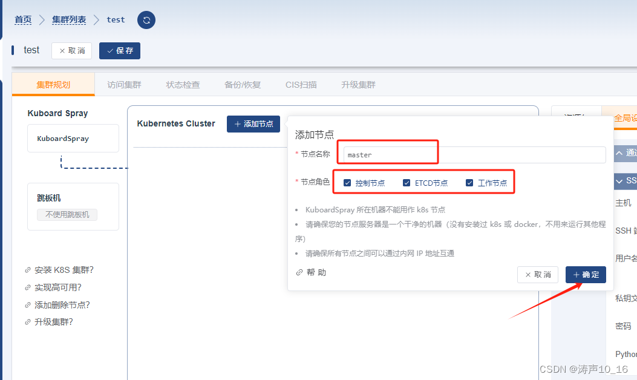Viewport: 637px width, 380px height.
Task: Switch to the 集群规划 tab
Action: (53, 85)
